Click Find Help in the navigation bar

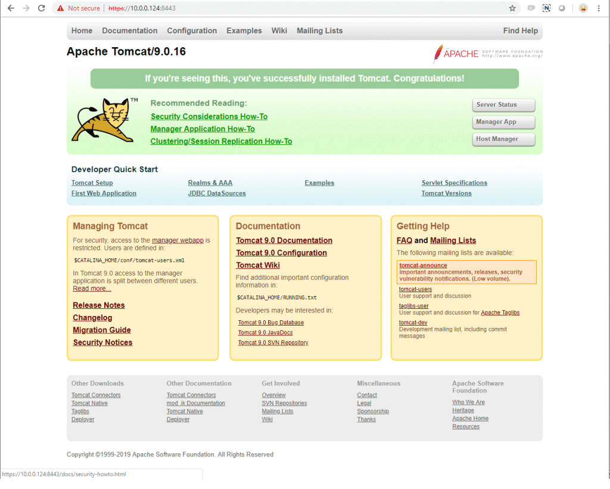coord(520,31)
